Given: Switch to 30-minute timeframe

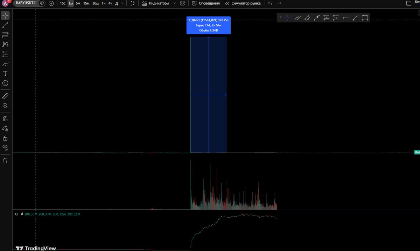Looking at the screenshot, I should coord(95,3).
